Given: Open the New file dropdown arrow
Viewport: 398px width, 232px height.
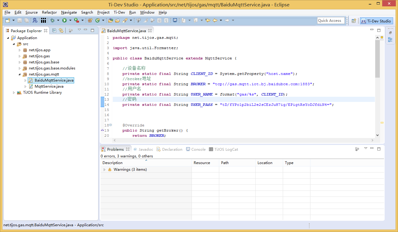Looking at the screenshot, I should pos(14,20).
